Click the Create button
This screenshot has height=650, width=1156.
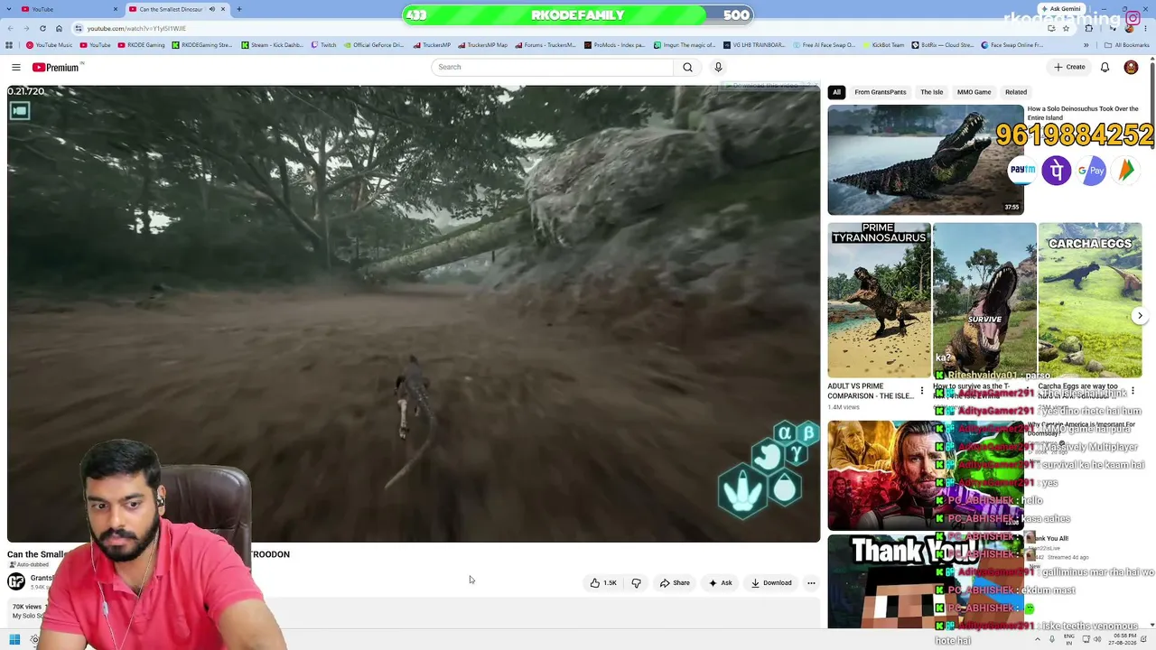pos(1069,67)
